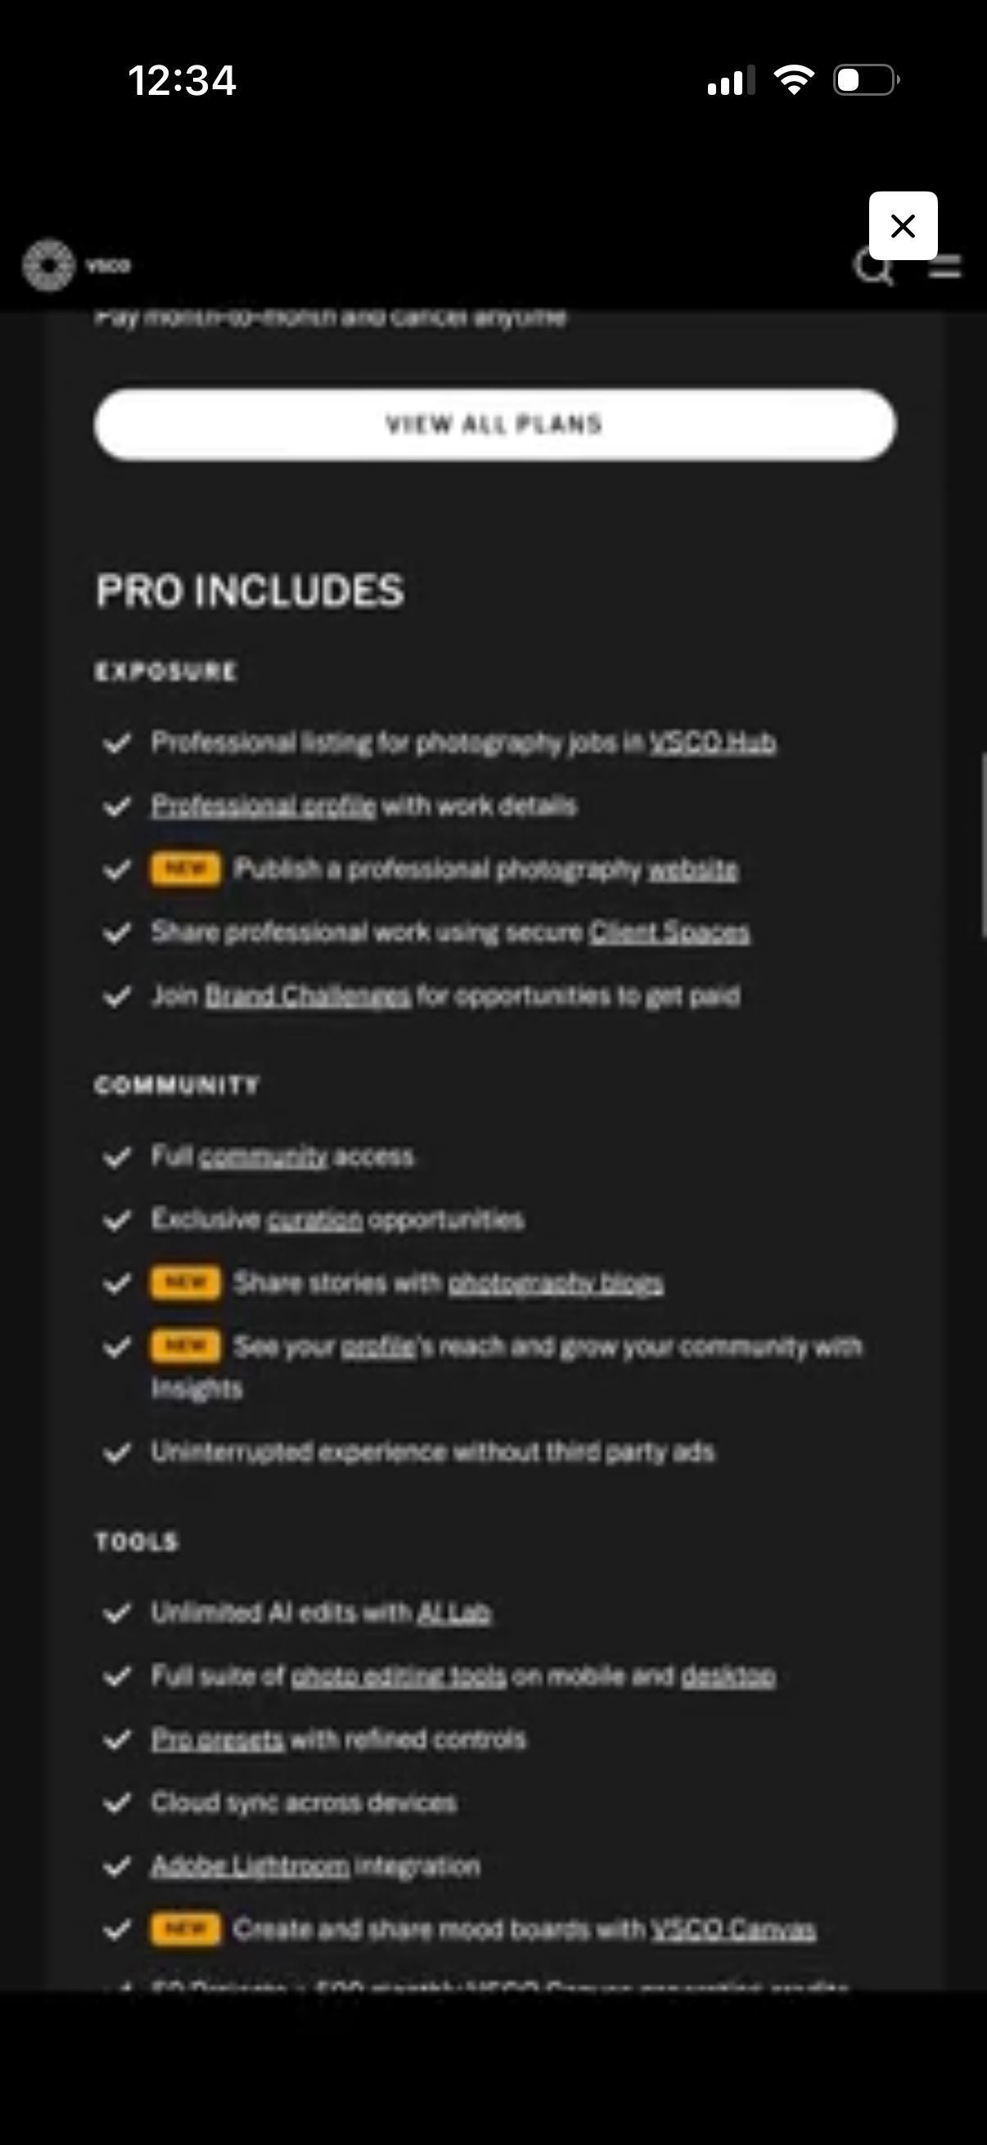Open the Brand Challenges link

pyautogui.click(x=308, y=996)
